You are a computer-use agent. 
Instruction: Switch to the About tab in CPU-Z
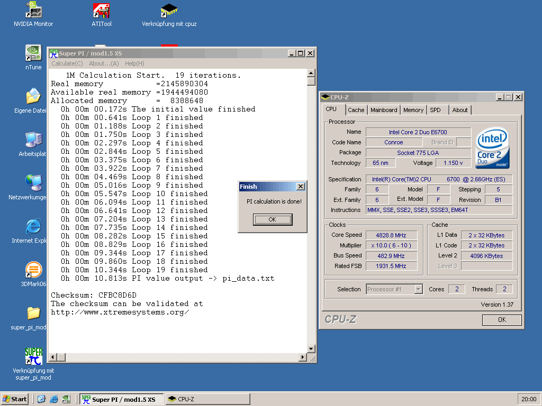point(460,110)
